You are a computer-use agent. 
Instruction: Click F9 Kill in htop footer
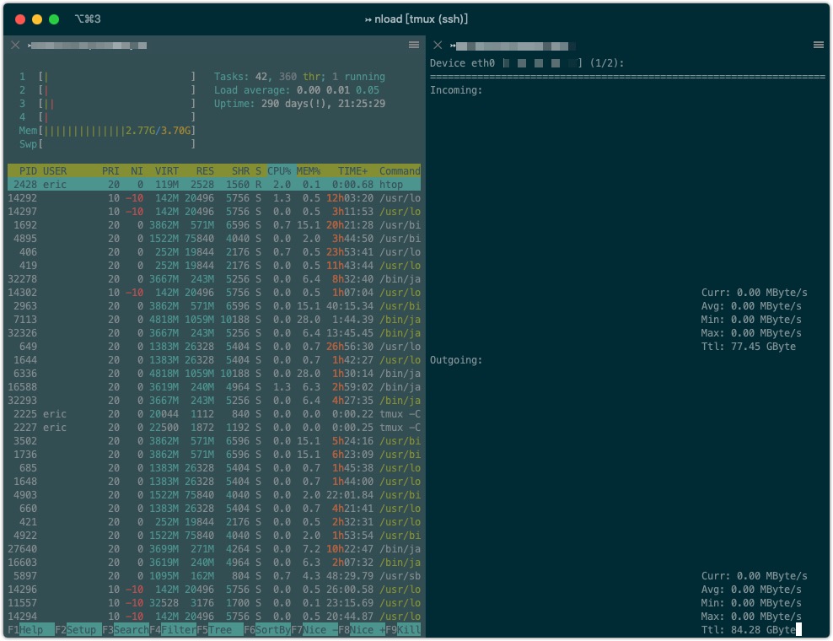pos(403,630)
